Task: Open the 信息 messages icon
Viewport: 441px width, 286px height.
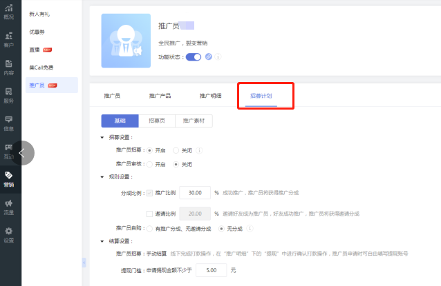Action: (8, 123)
